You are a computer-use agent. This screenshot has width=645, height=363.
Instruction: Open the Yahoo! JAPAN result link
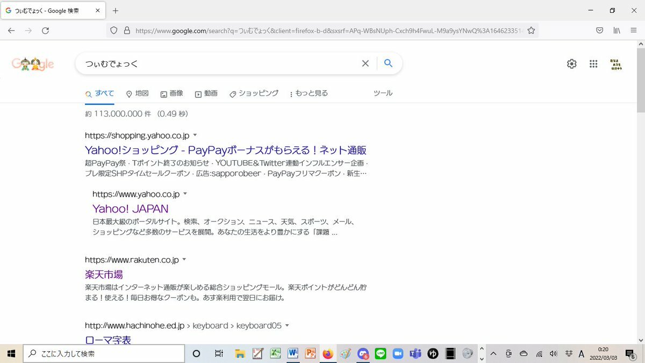click(131, 209)
